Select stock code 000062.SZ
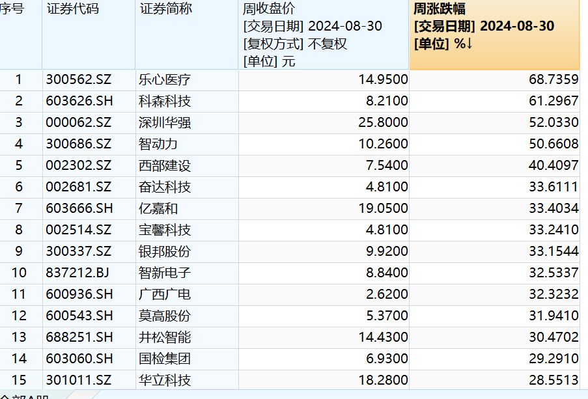This screenshot has height=399, width=588. [79, 122]
